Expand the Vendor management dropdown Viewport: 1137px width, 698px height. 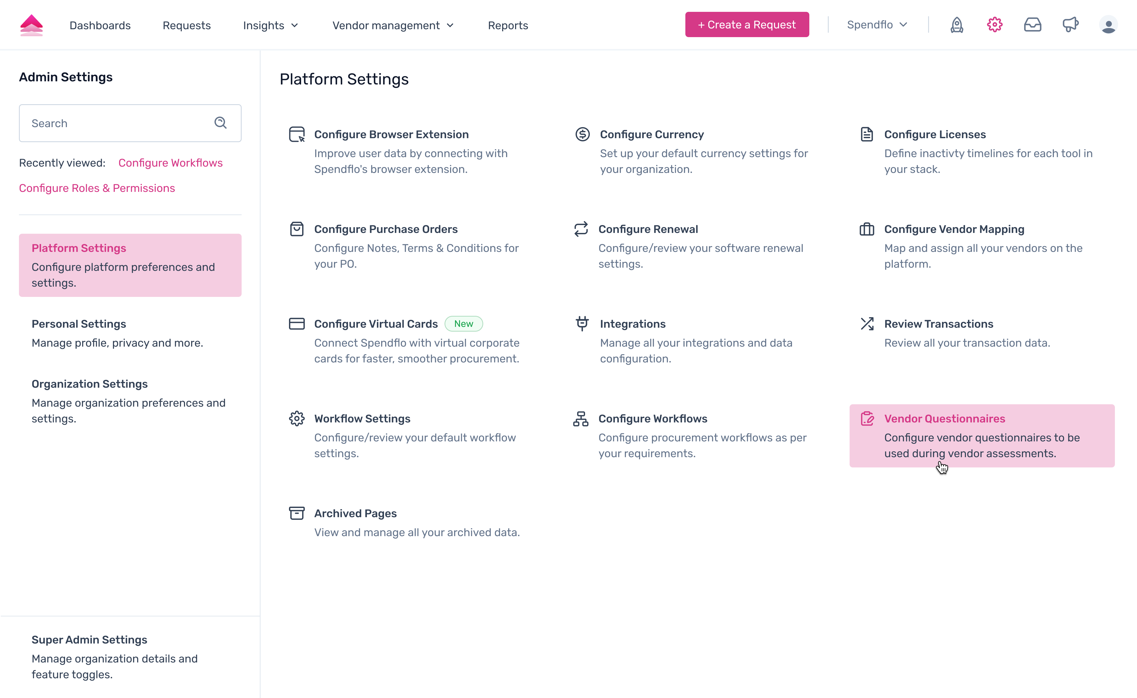pyautogui.click(x=393, y=25)
